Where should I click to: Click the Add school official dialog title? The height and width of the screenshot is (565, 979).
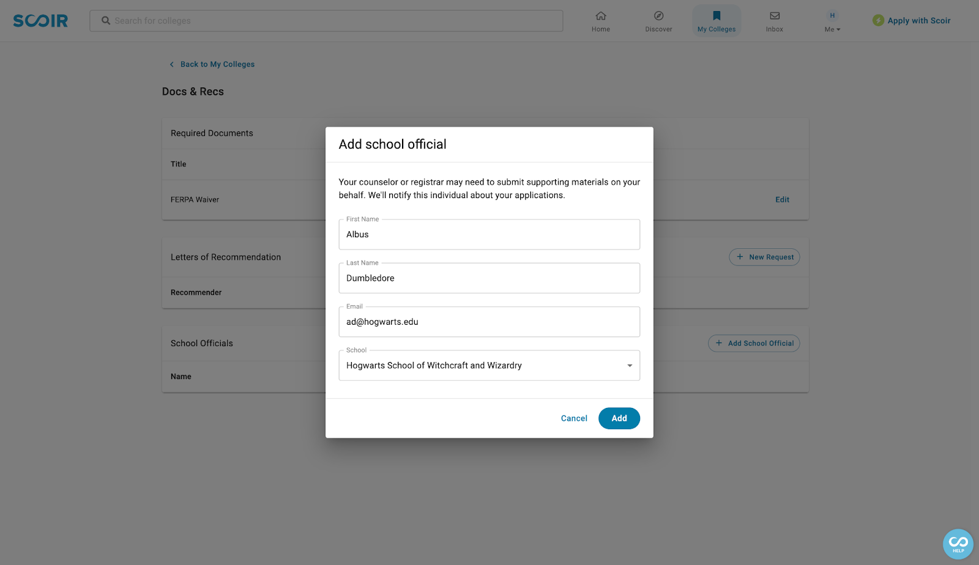point(393,144)
